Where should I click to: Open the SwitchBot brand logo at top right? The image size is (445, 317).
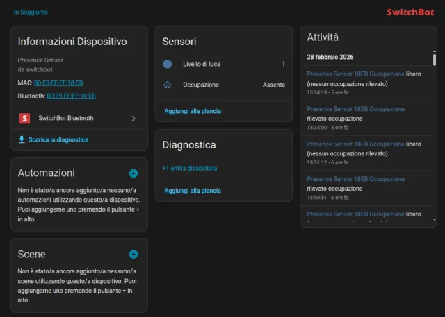(x=411, y=12)
